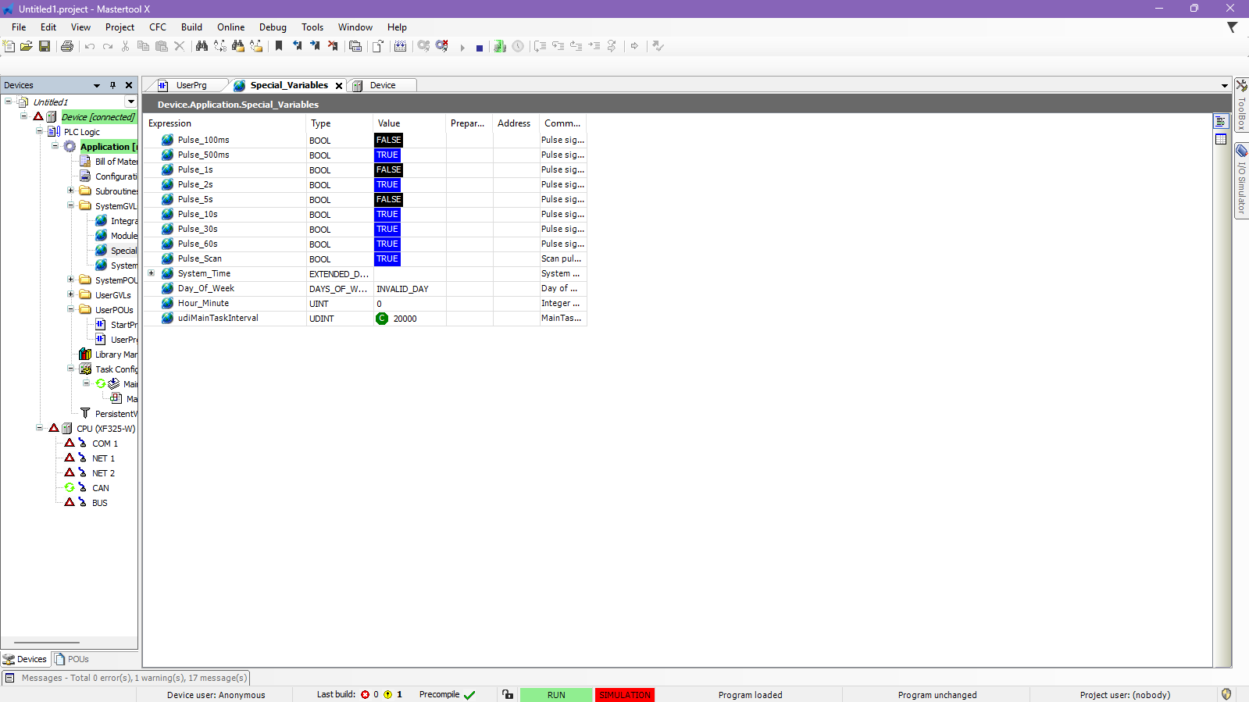This screenshot has width=1249, height=702.
Task: Toggle auto-hide pin on Devices panel
Action: pos(112,85)
